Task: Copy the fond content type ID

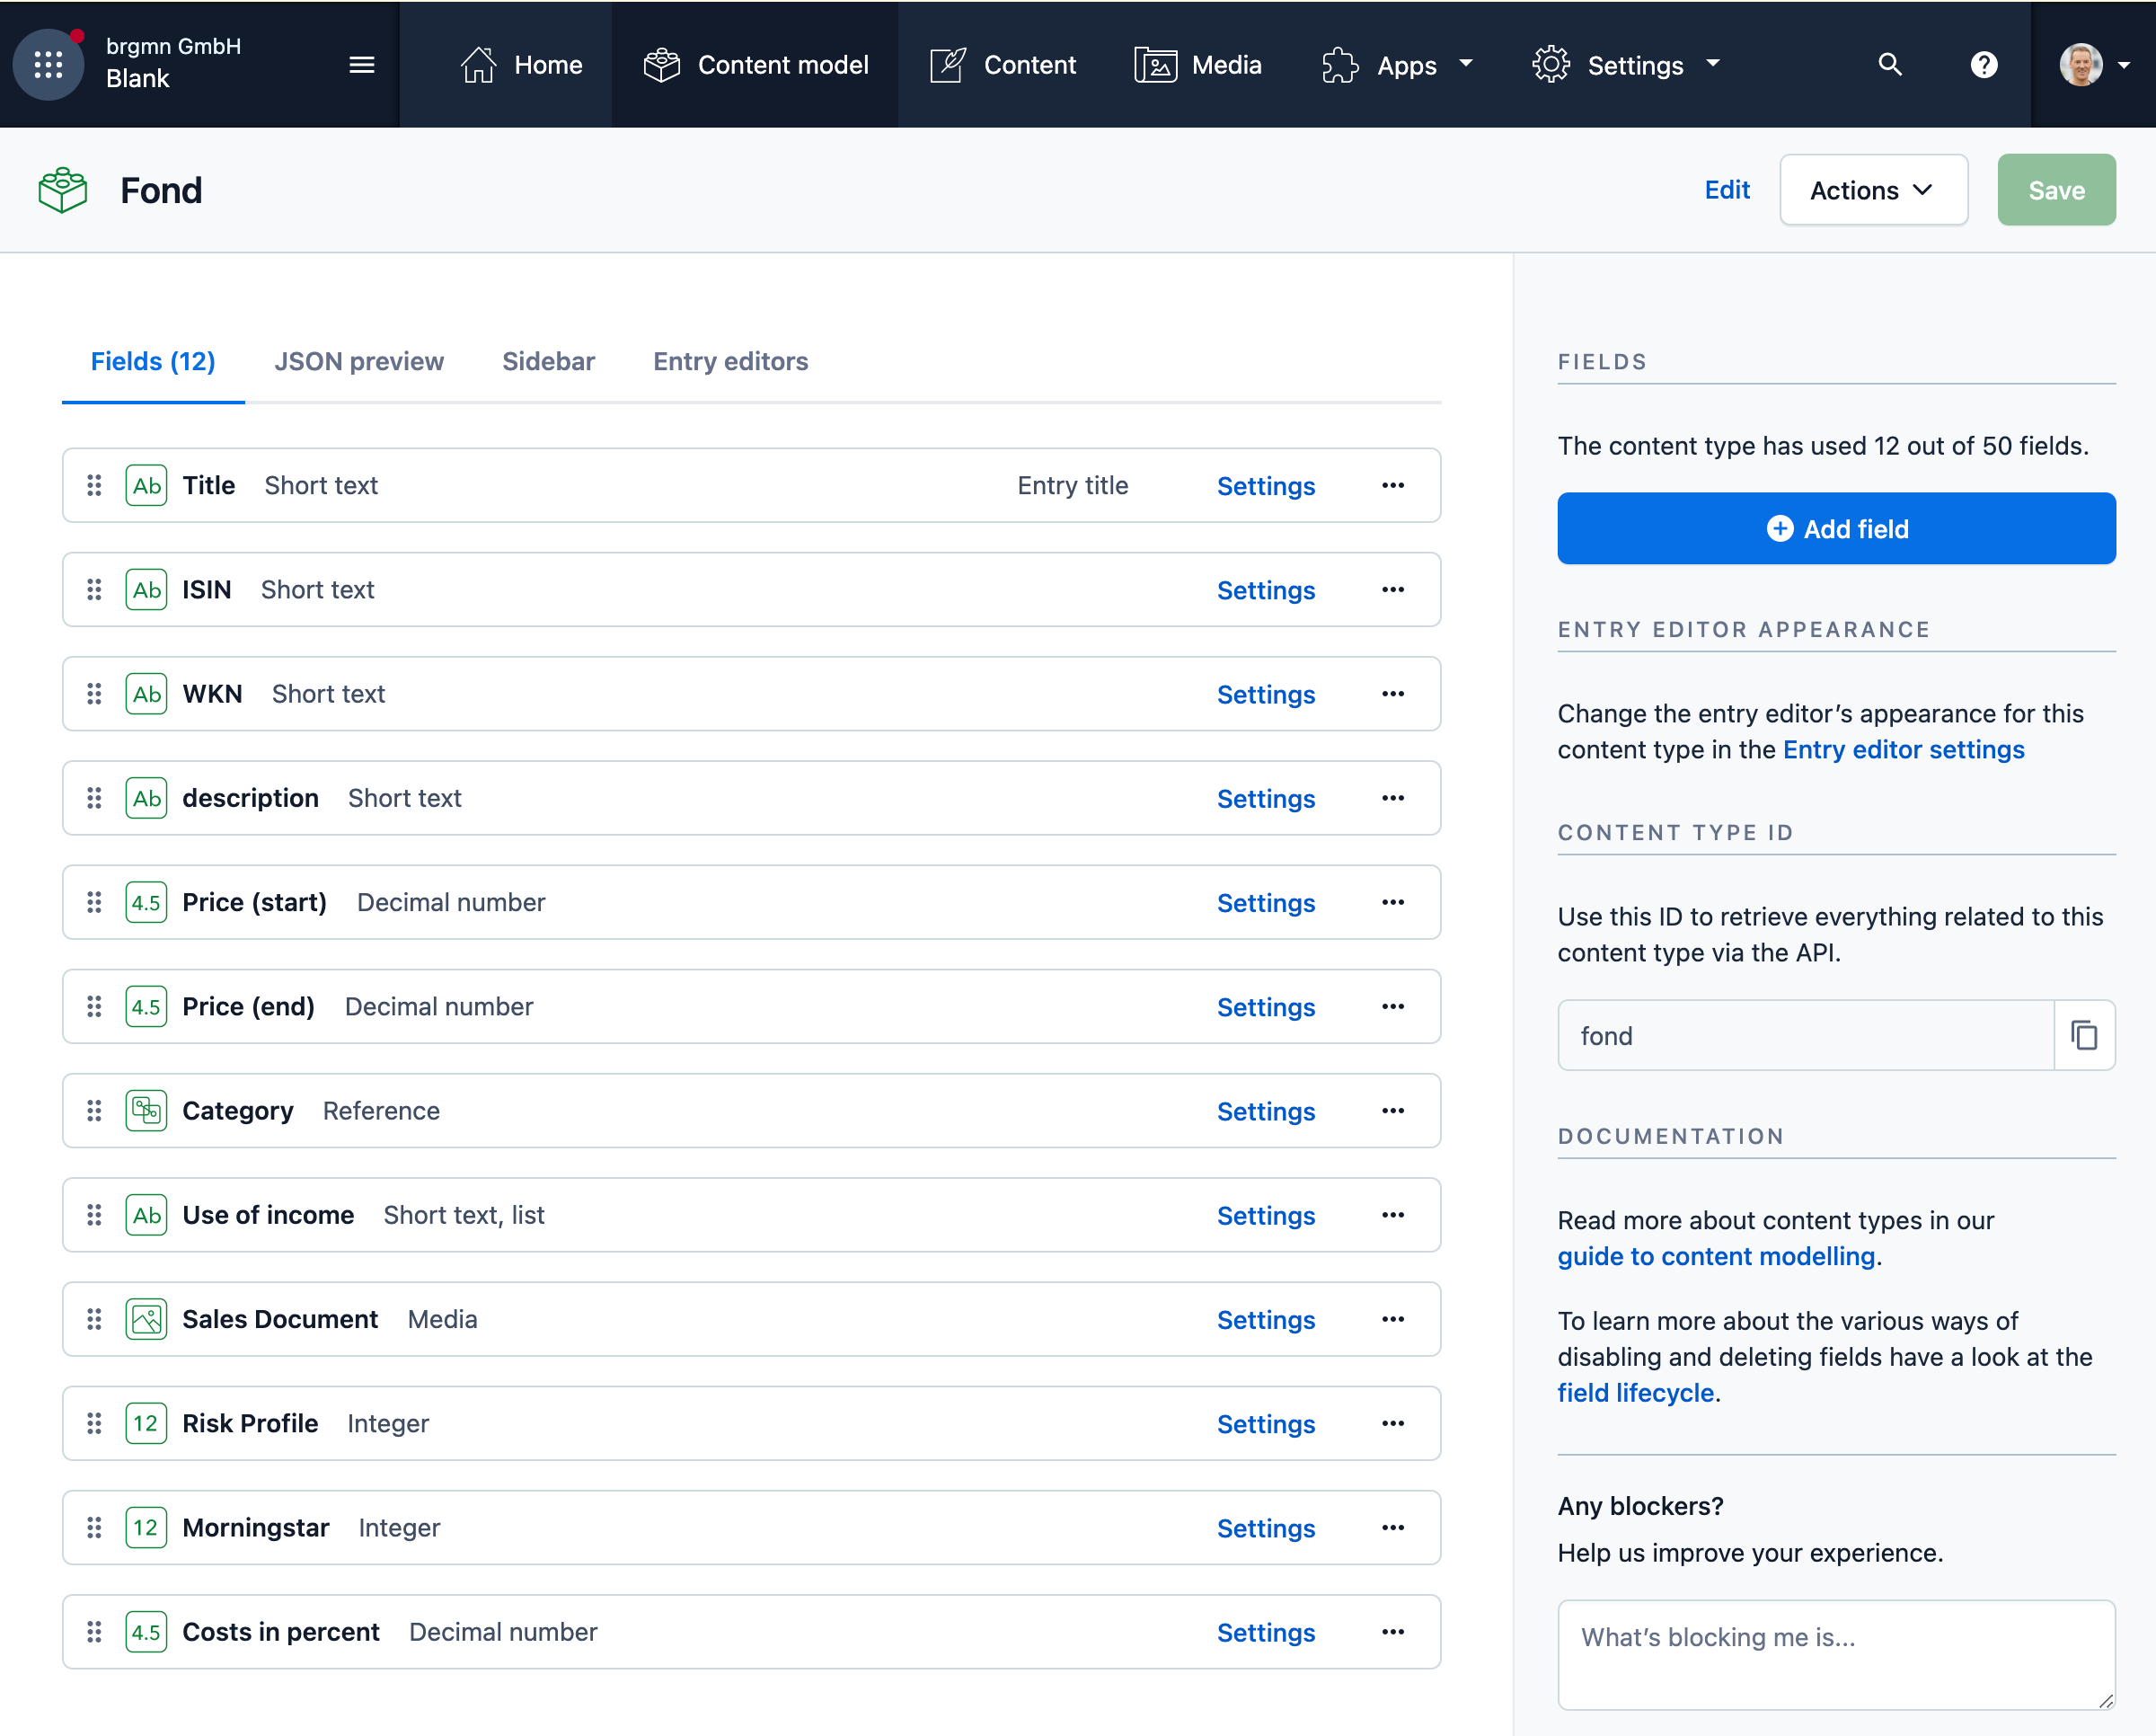Action: [x=2085, y=1035]
